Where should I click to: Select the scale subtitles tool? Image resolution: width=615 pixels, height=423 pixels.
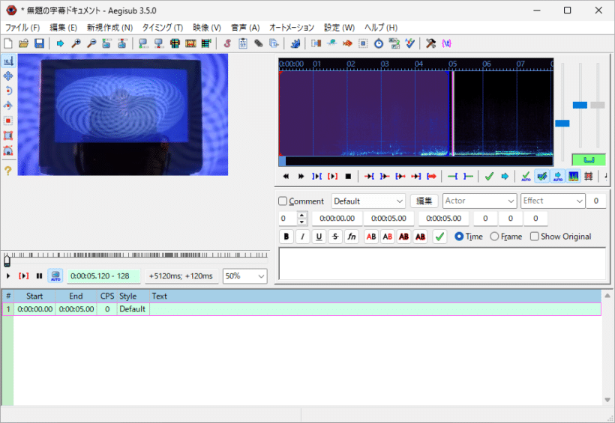8,121
